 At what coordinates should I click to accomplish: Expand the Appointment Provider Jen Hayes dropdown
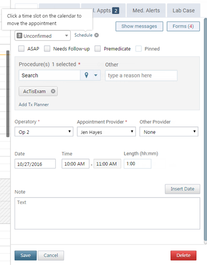106,132
